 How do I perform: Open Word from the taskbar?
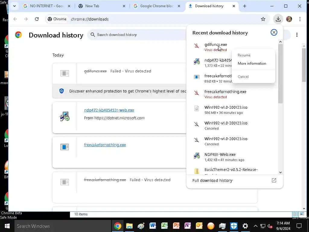152,226
